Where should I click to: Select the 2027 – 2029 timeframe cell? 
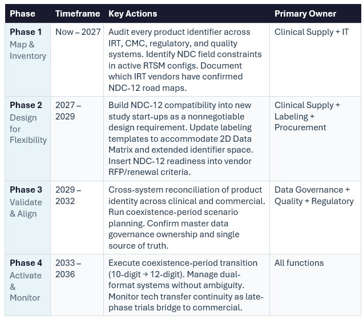(68, 111)
